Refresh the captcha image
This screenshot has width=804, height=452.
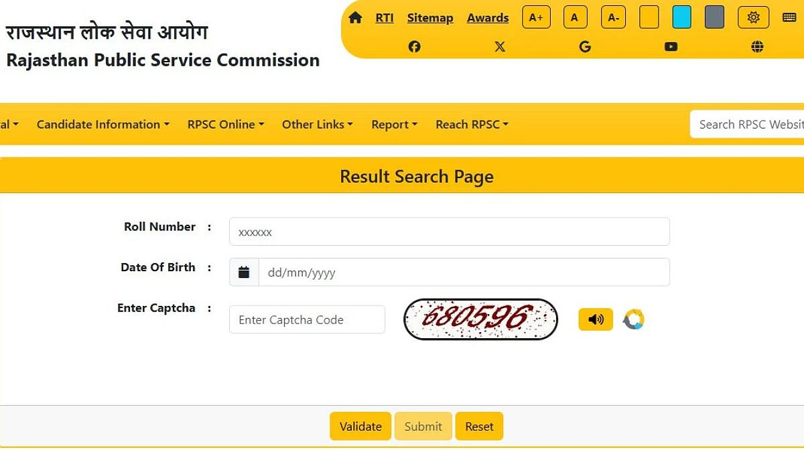point(633,319)
